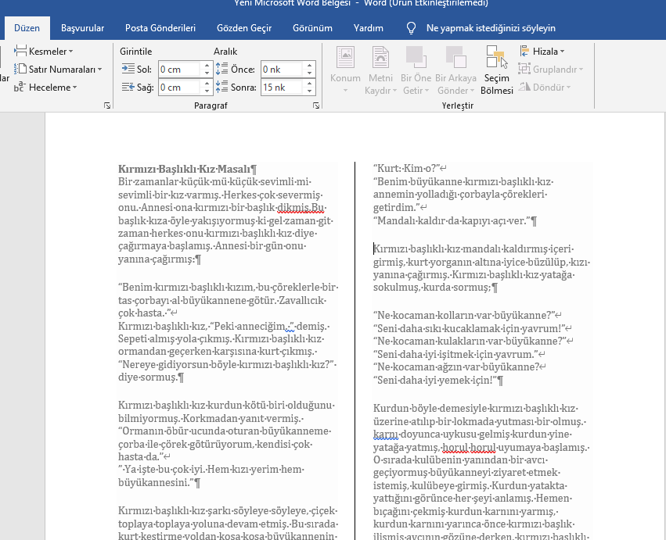Click the Metni Kaydır wrap text icon
Viewport: 666px width, 540px height.
[380, 59]
